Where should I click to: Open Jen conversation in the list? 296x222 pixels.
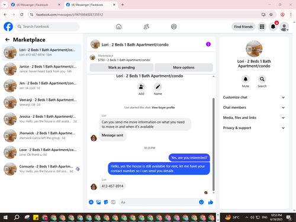point(41,86)
